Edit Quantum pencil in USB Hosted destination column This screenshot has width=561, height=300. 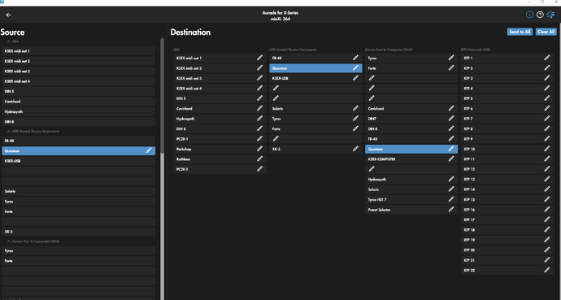coord(355,68)
